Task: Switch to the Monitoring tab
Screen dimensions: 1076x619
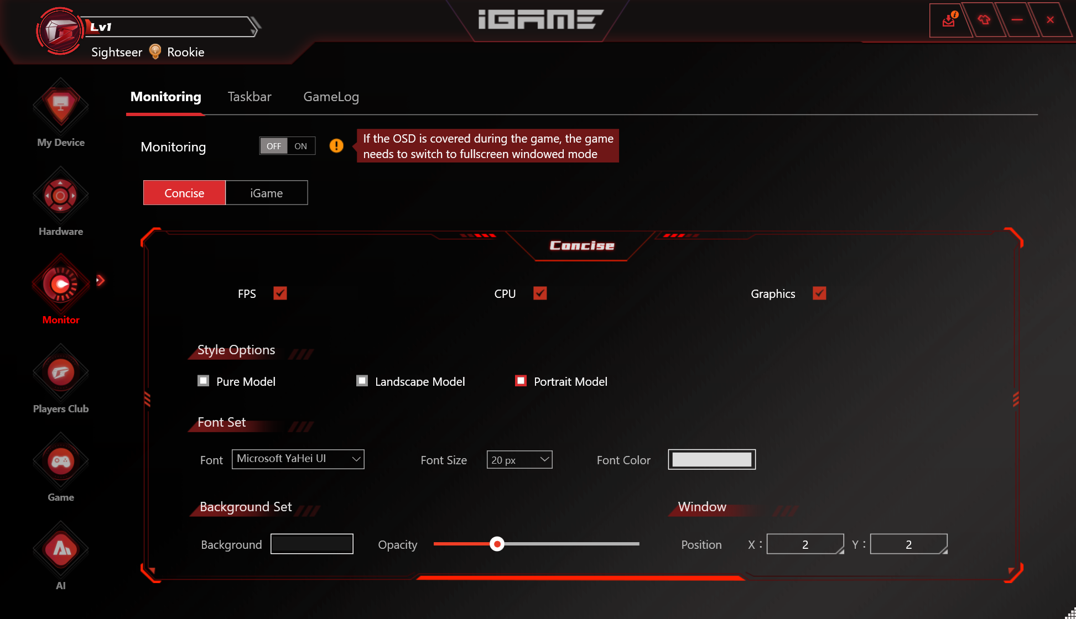Action: (x=165, y=97)
